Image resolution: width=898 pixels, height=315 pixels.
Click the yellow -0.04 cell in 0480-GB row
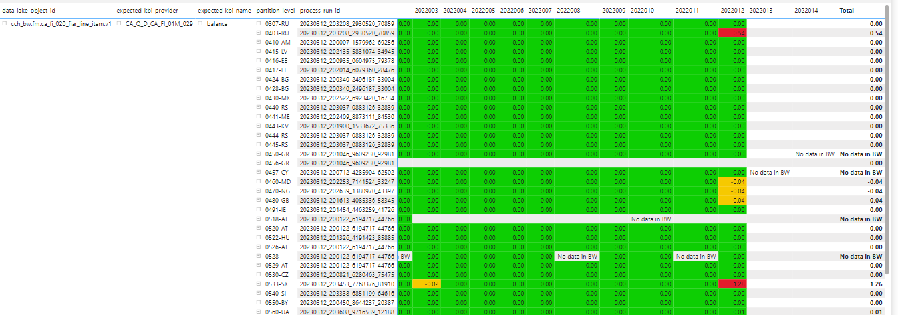733,200
